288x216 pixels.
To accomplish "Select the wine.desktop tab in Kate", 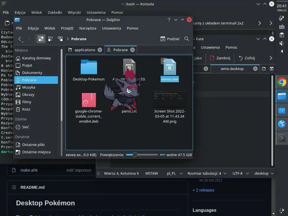I will (232, 69).
